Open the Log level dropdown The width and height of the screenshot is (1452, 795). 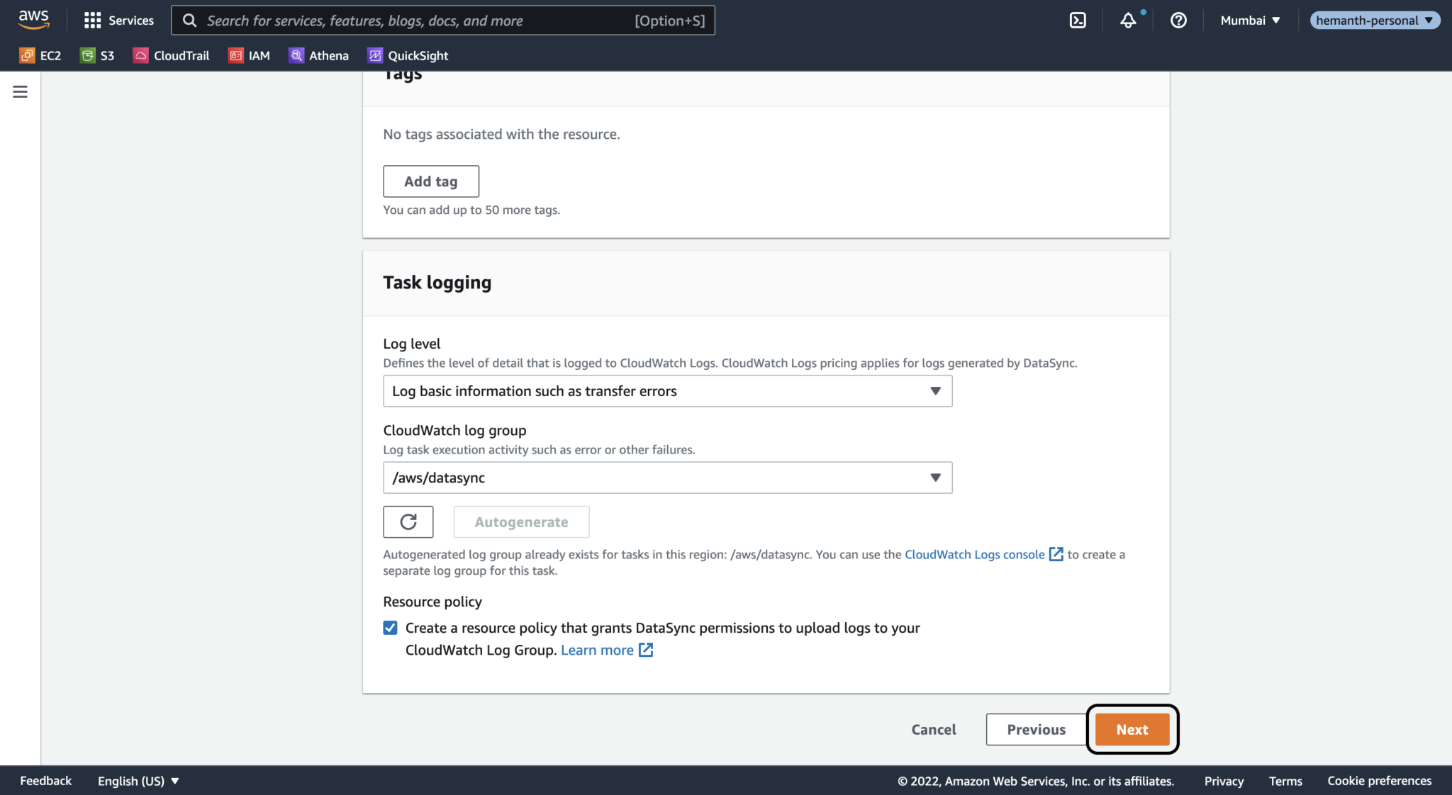click(x=666, y=390)
